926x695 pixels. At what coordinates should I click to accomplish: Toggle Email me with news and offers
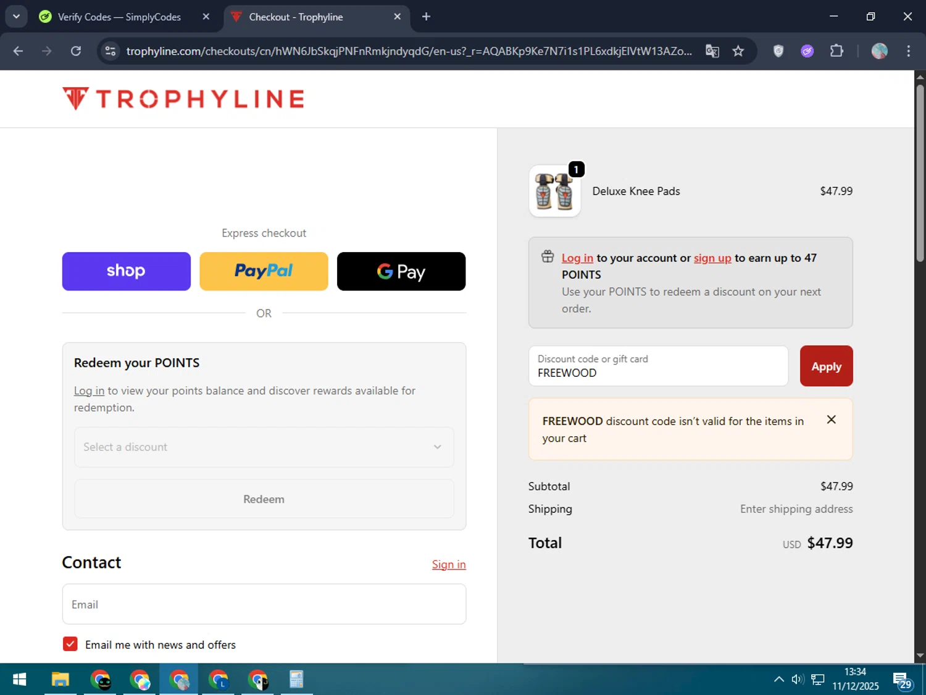click(x=70, y=644)
